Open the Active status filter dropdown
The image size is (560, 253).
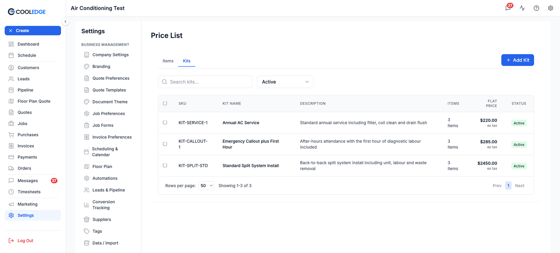click(x=285, y=82)
